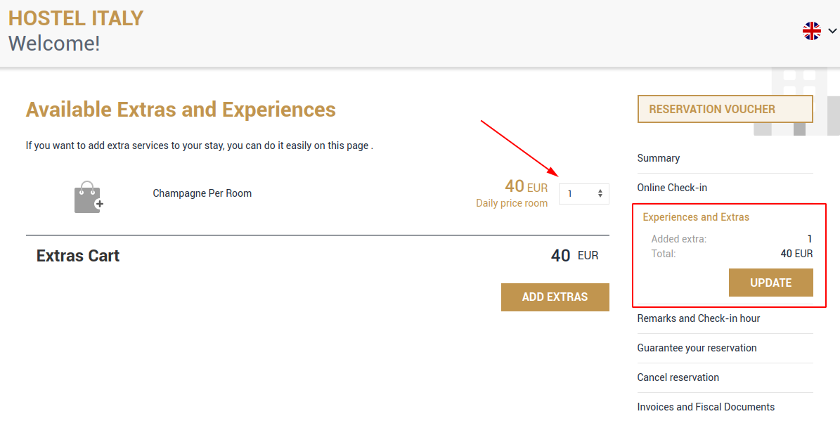Viewport: 840px width, 421px height.
Task: Open Remarks and Check-in hour
Action: (x=699, y=318)
